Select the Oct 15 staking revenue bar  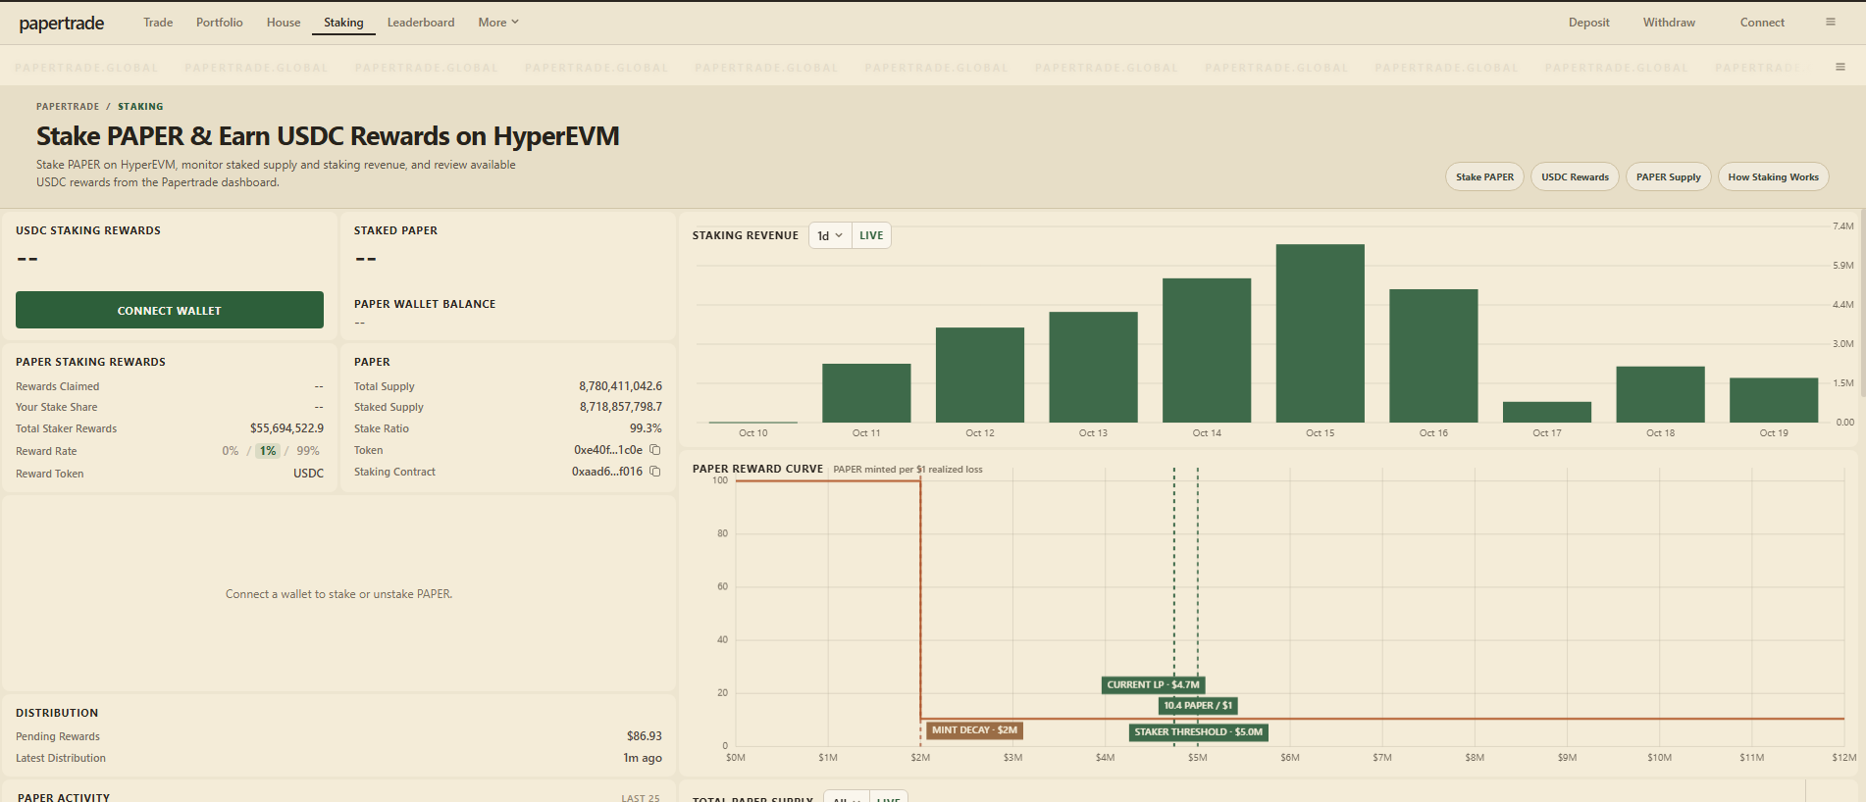pyautogui.click(x=1321, y=333)
